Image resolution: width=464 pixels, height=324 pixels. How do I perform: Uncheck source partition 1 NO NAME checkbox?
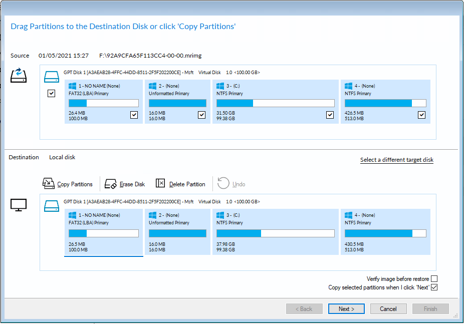134,115
